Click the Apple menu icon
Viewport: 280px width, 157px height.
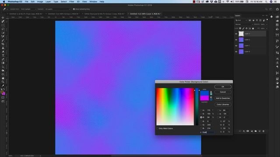click(4, 2)
